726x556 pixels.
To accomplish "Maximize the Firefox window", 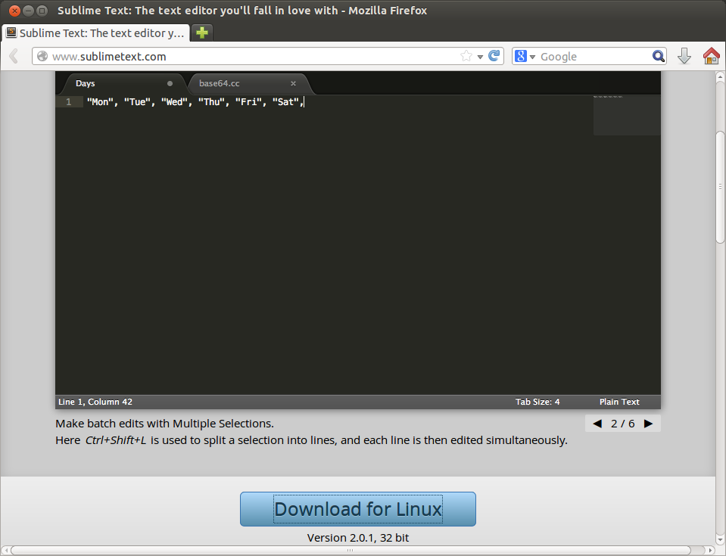I will (42, 11).
